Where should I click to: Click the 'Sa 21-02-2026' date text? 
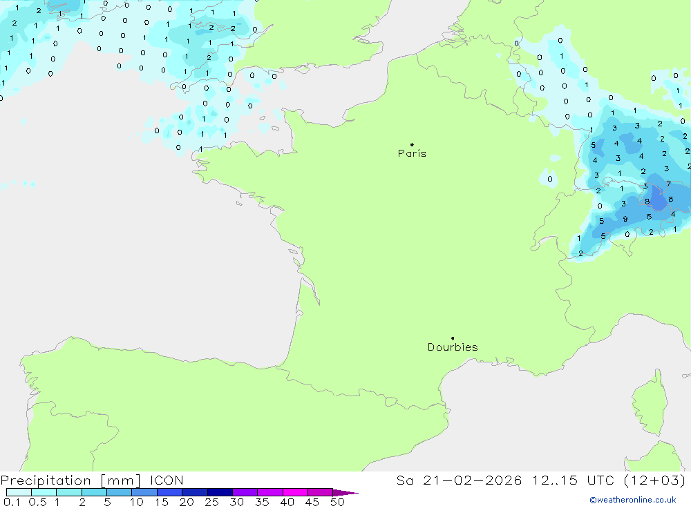coord(460,480)
